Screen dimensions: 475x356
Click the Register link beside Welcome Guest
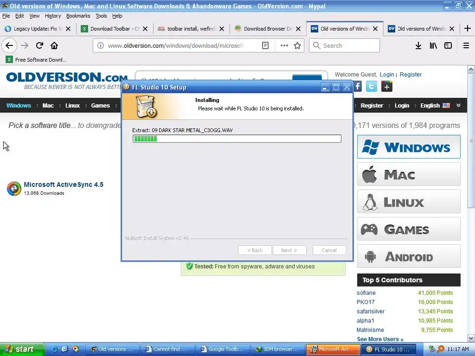coord(411,75)
